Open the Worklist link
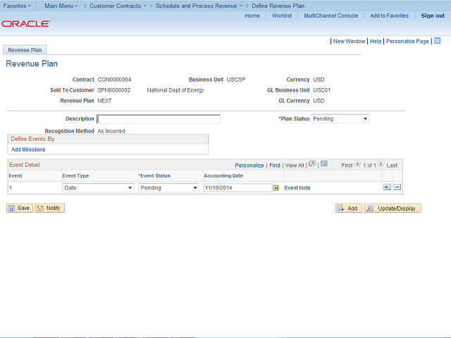 coord(282,15)
